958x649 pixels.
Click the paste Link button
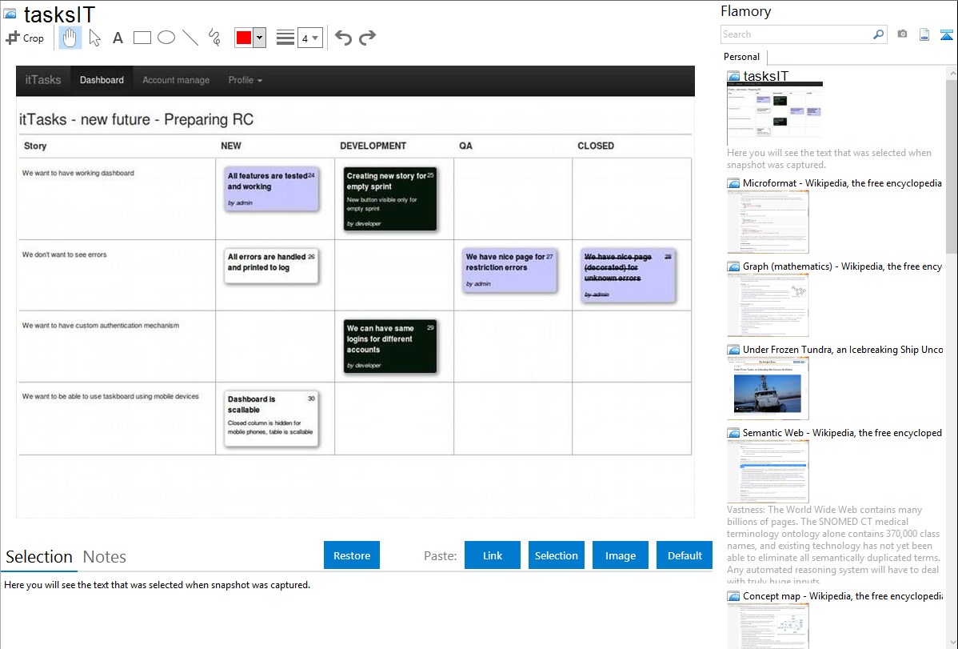(493, 555)
